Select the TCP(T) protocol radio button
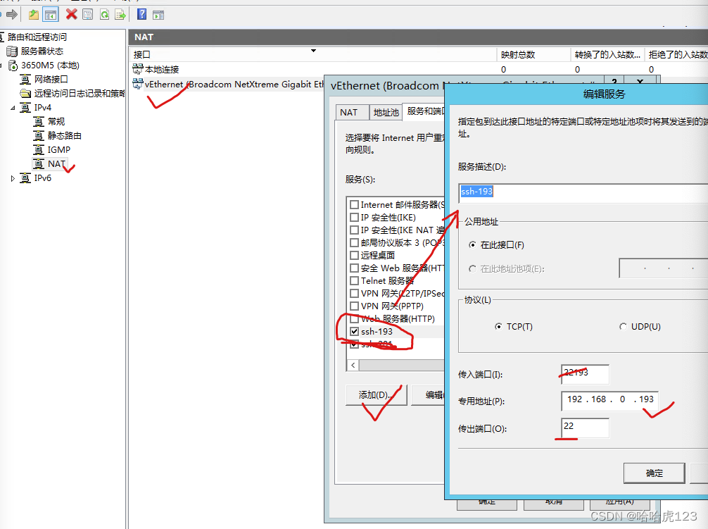The width and height of the screenshot is (708, 529). [498, 326]
